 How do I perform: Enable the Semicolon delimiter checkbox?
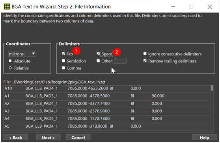pyautogui.click(x=63, y=61)
